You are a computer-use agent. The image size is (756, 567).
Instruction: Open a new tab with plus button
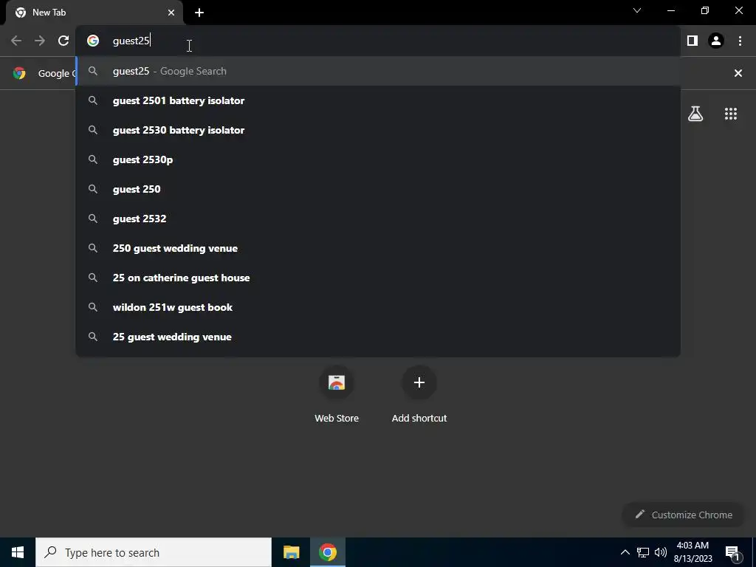pyautogui.click(x=199, y=13)
